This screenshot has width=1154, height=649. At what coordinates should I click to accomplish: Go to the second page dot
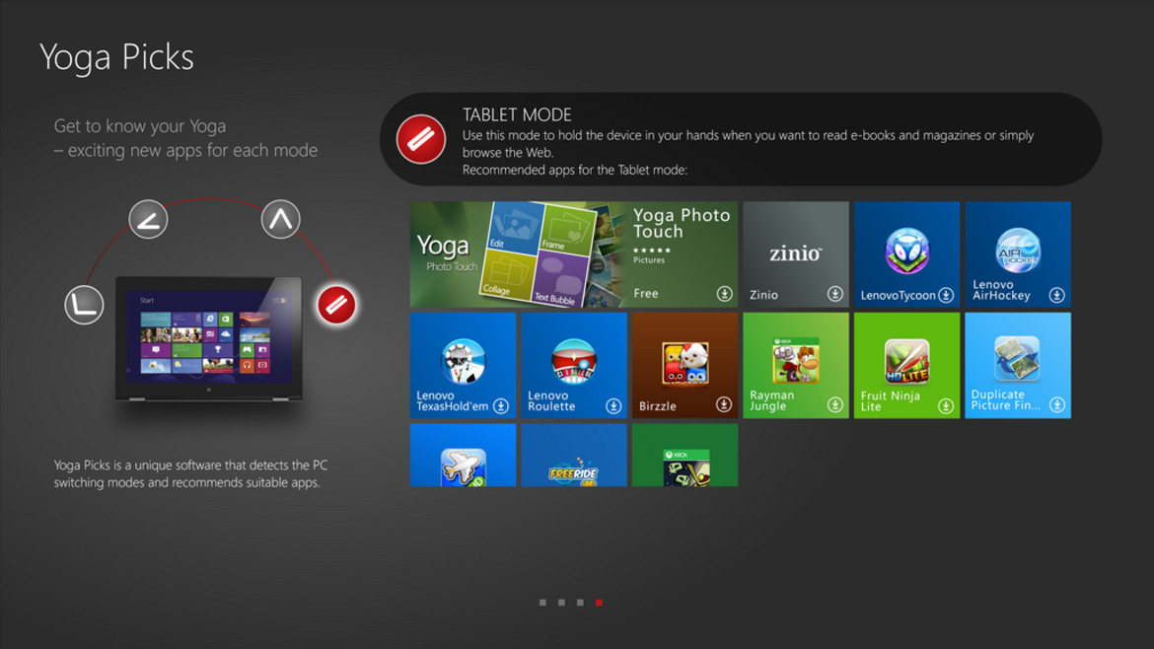[561, 603]
